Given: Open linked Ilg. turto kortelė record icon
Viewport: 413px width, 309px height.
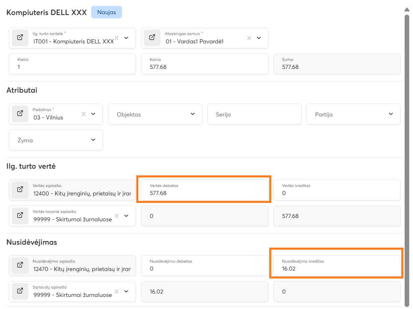Looking at the screenshot, I should [20, 38].
